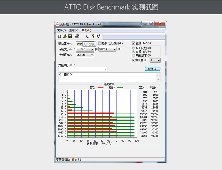This screenshot has width=222, height=170.
Task: Minimize the ATTO Disk Benchmark window
Action: pyautogui.click(x=145, y=24)
